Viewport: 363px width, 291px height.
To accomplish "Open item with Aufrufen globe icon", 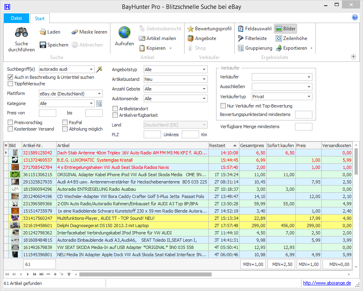I will click(124, 32).
